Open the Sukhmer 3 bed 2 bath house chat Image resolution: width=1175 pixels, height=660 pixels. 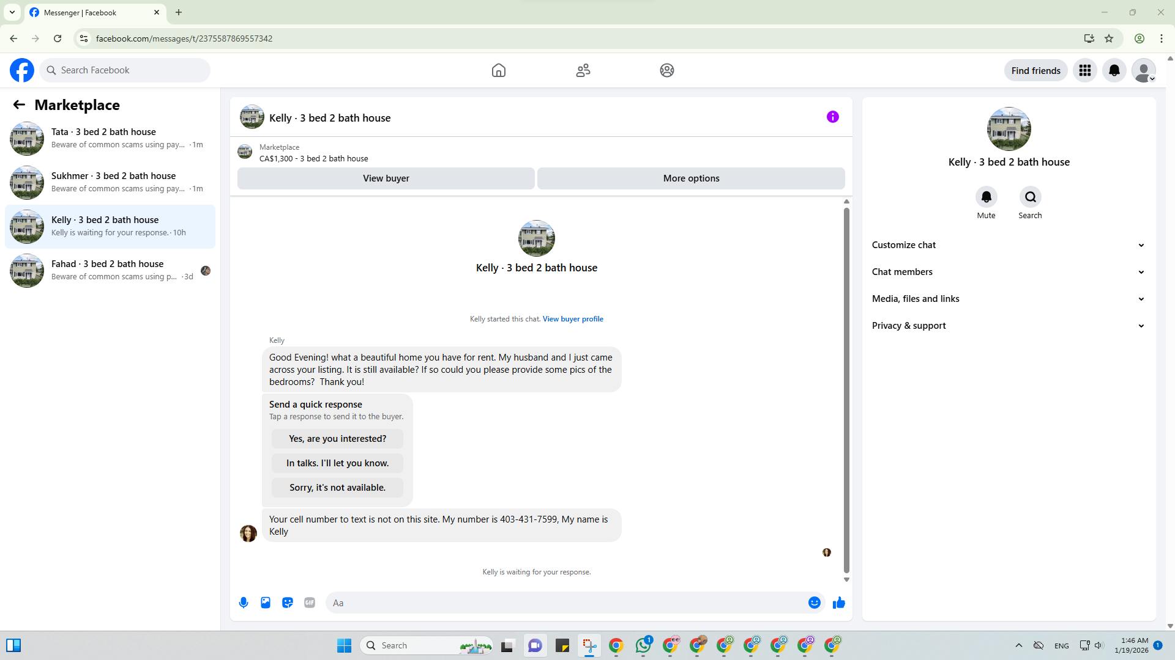(x=110, y=183)
